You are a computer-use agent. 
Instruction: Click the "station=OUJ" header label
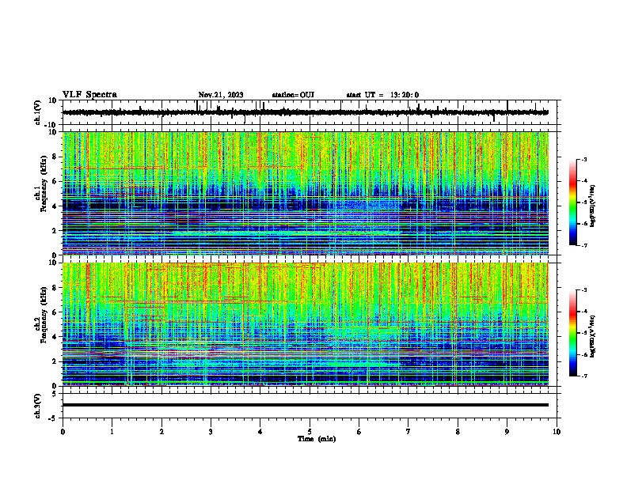point(293,95)
